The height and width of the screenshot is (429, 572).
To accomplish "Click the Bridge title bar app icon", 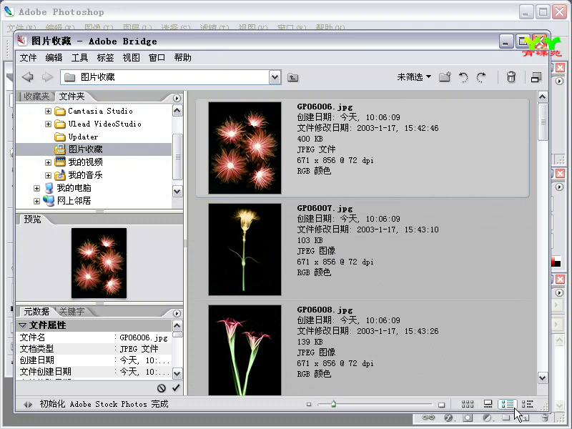I will pos(22,41).
